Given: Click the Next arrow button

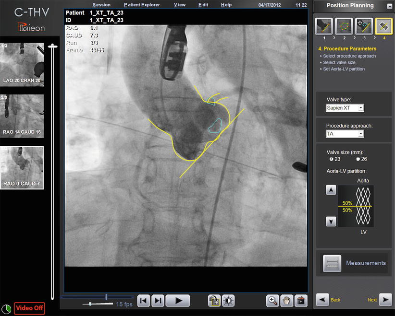Looking at the screenshot, I should pos(385,300).
